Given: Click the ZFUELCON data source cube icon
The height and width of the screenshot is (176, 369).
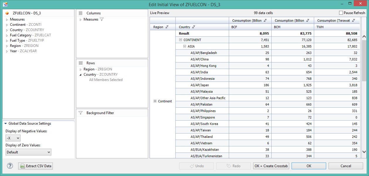Looking at the screenshot, I should (7, 13).
